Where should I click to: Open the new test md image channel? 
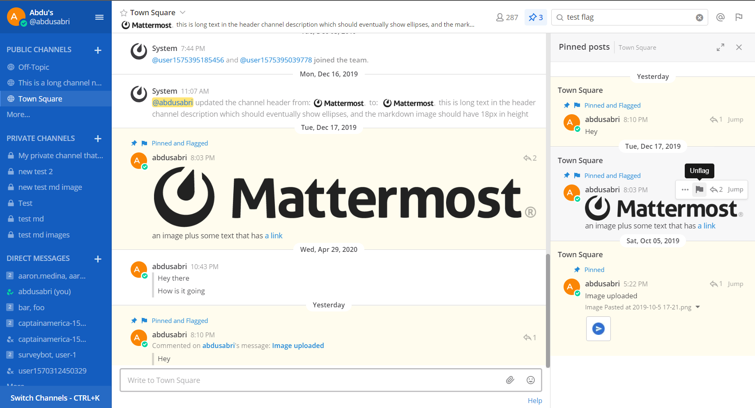tap(56, 187)
